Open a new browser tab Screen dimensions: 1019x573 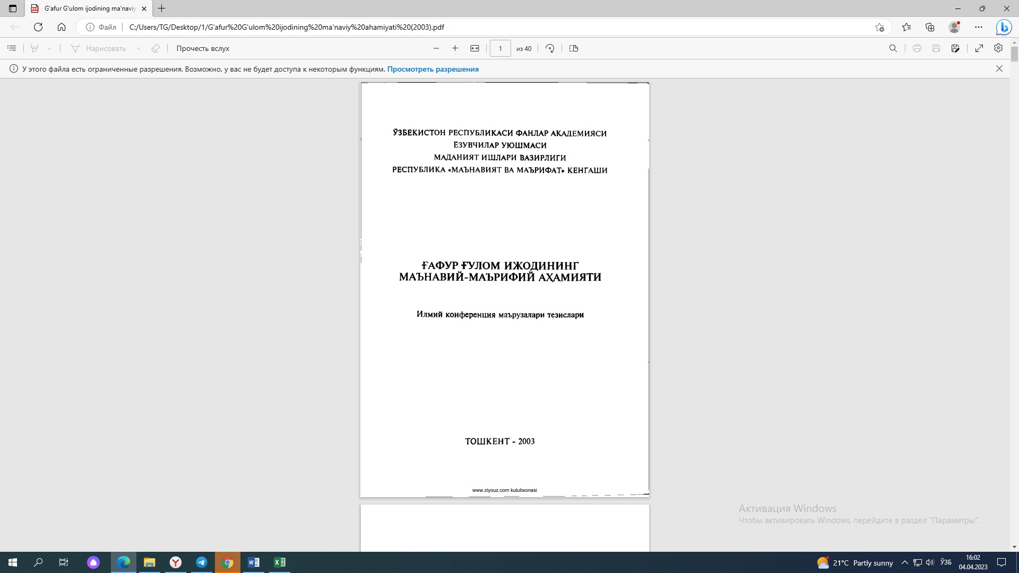(162, 8)
